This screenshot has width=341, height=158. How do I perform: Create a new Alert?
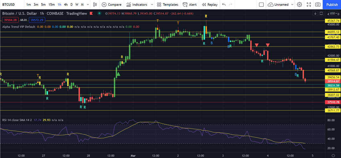(x=190, y=5)
